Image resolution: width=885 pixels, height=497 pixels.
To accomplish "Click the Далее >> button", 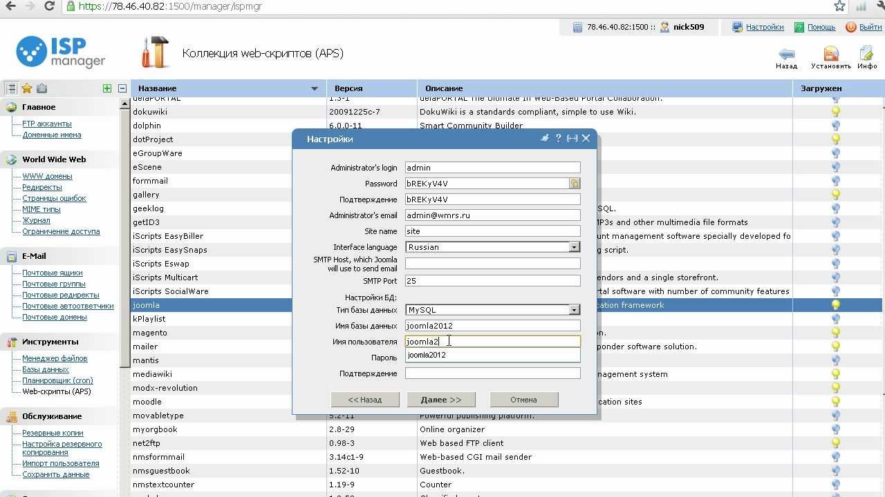I will 441,400.
